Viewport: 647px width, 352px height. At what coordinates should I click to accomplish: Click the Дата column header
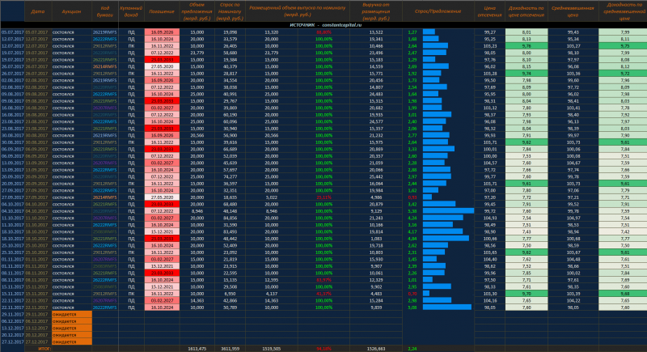click(37, 12)
